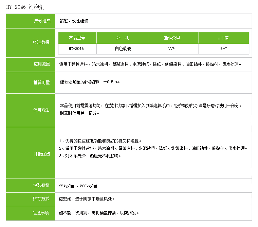The height and width of the screenshot is (227, 258).
Task: Select the 应用范围 row label
Action: [x=42, y=64]
